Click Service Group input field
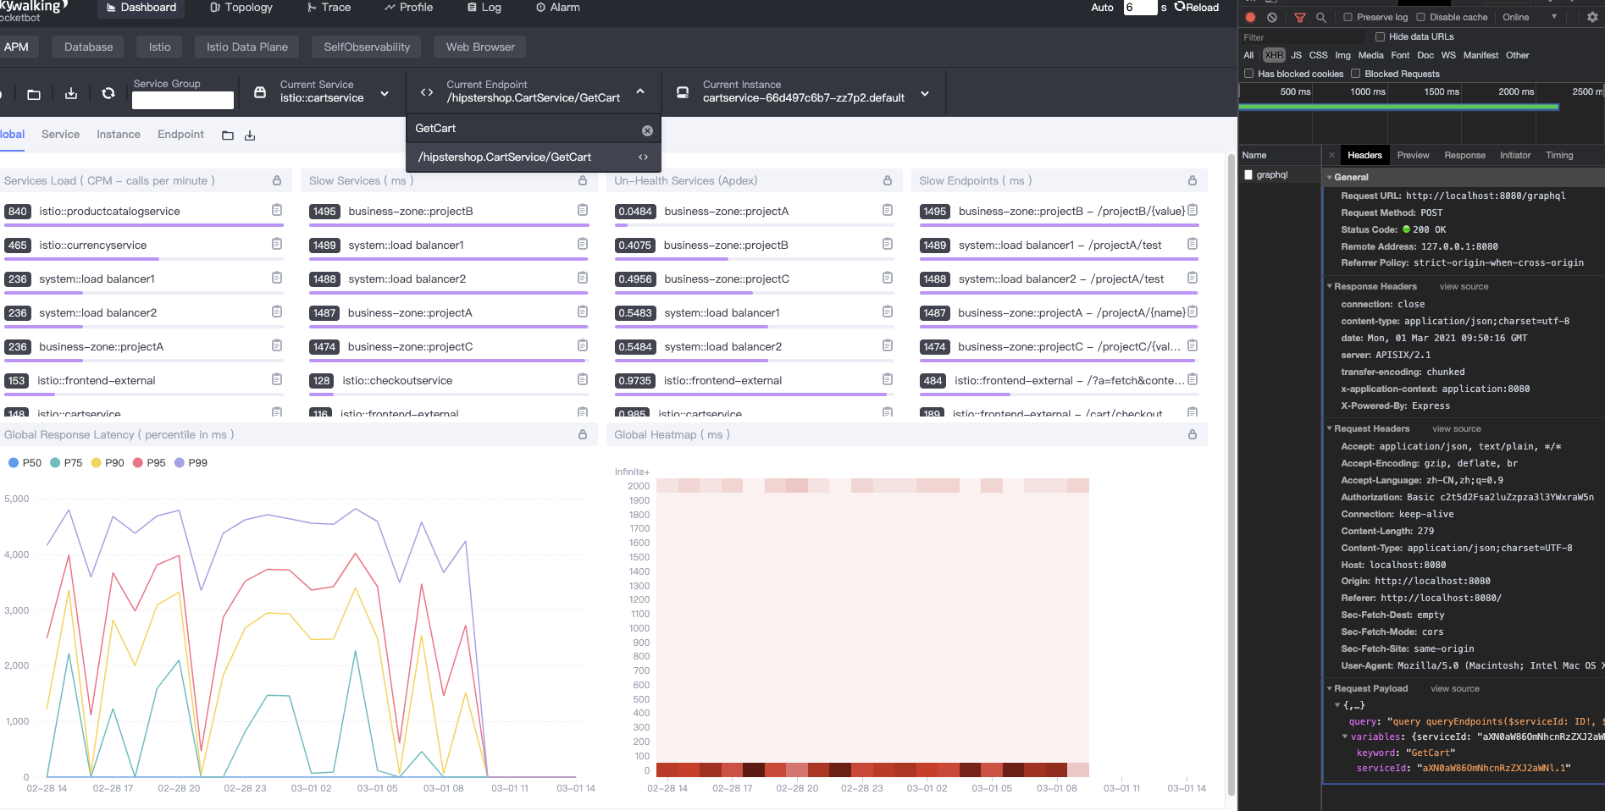The height and width of the screenshot is (811, 1605). tap(183, 100)
